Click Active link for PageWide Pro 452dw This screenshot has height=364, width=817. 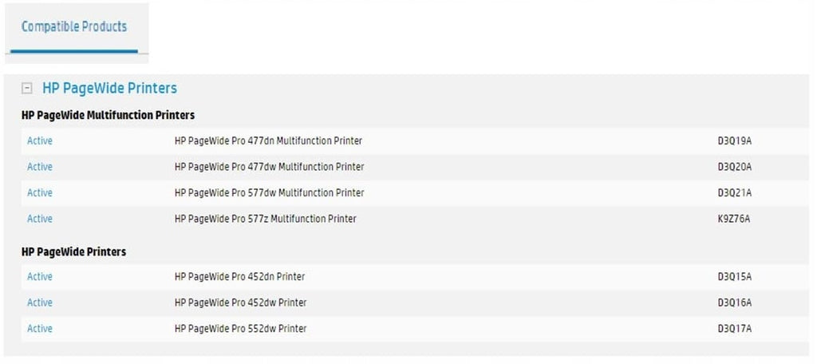(40, 303)
